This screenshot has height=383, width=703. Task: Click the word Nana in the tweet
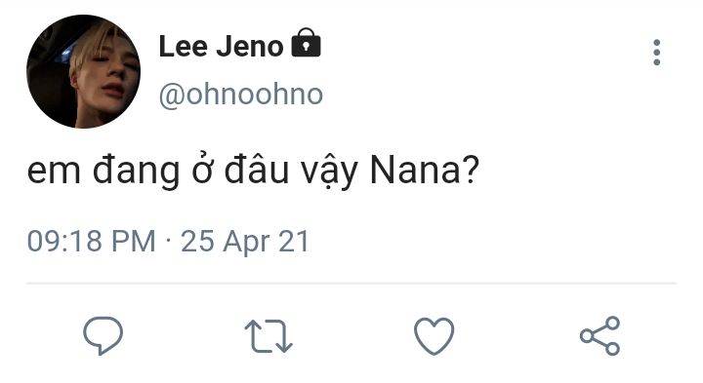(415, 170)
